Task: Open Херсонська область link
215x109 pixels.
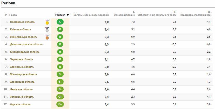Action: [x=22, y=82]
